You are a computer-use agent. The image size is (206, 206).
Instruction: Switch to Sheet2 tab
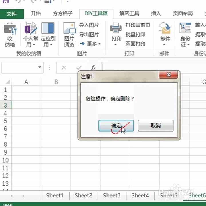click(x=83, y=195)
